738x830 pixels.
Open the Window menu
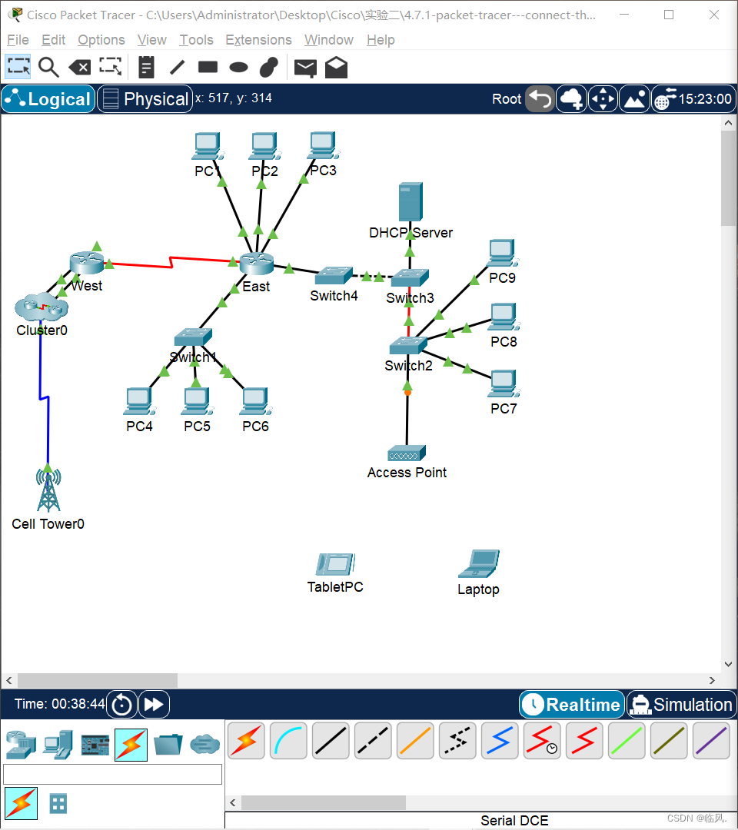pyautogui.click(x=329, y=40)
